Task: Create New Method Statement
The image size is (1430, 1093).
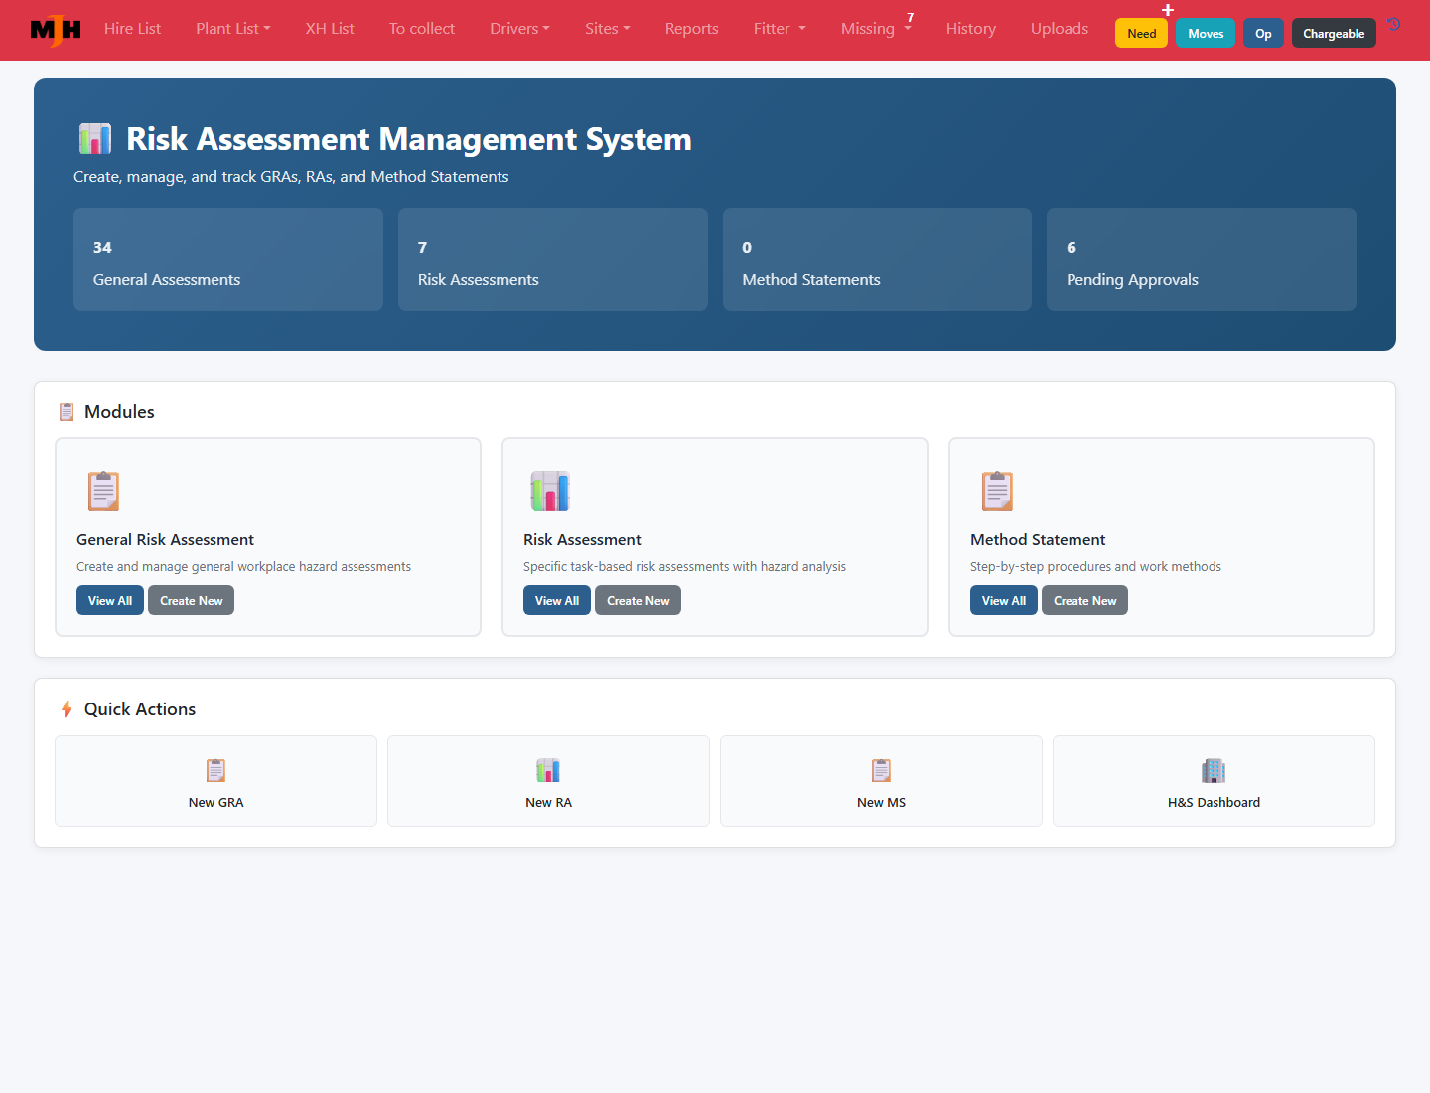Action: [1085, 600]
